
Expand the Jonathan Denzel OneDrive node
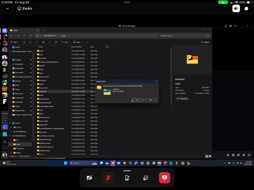tap(10, 51)
